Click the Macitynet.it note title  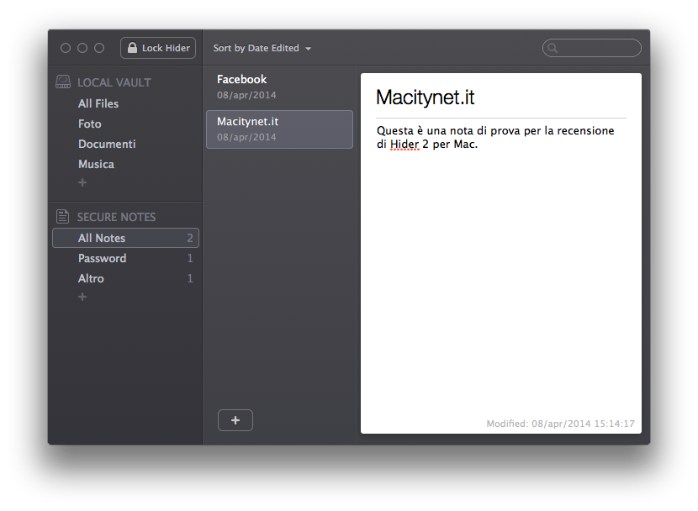pos(426,97)
